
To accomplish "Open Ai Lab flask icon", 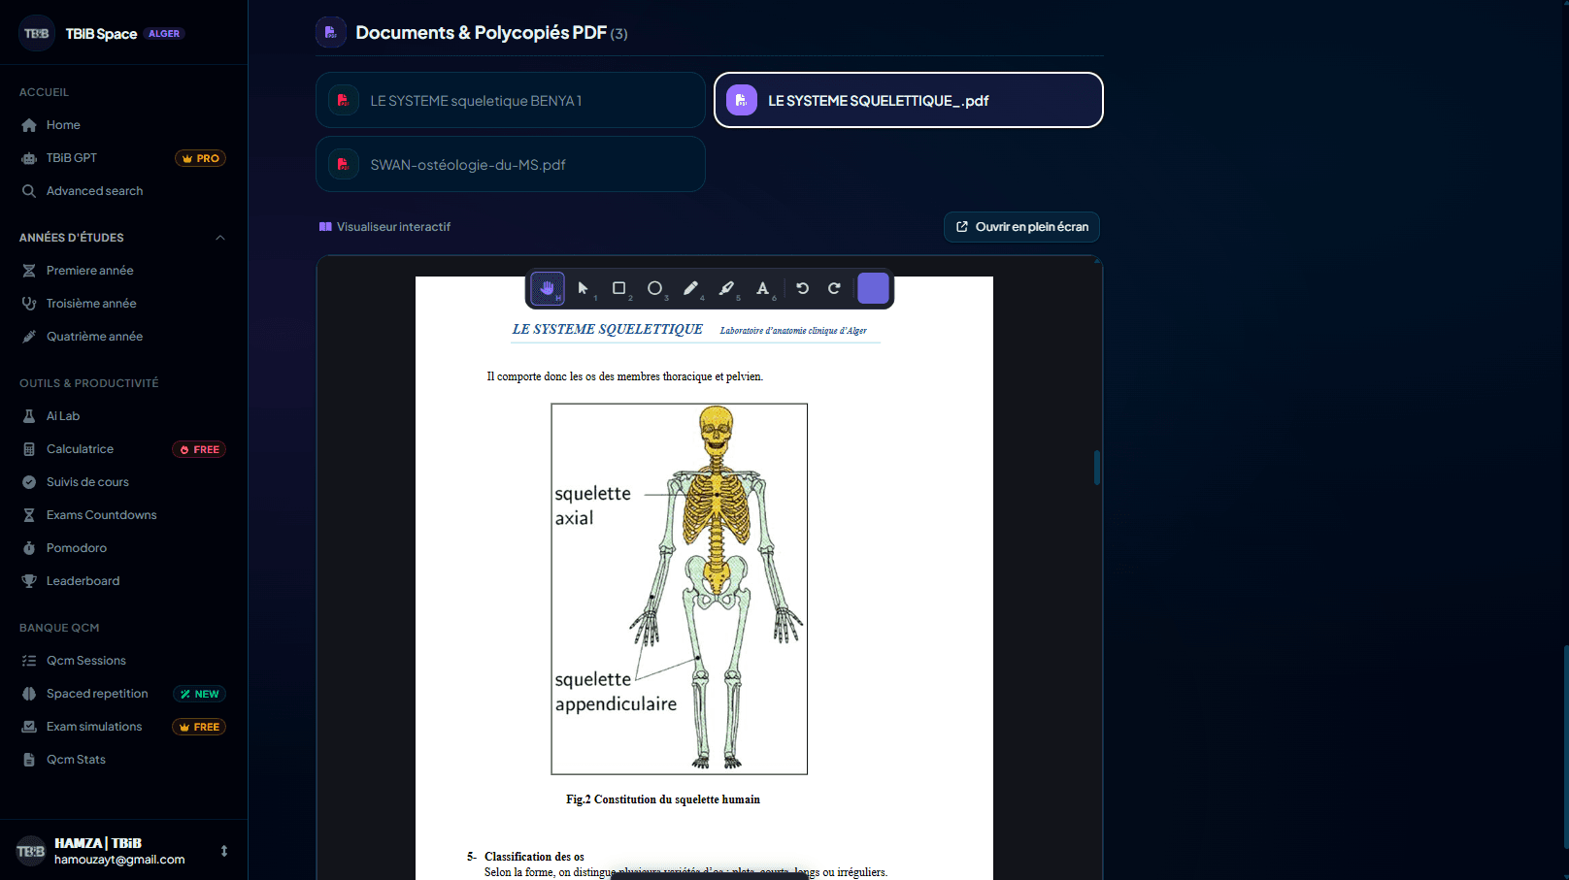I will tap(29, 416).
